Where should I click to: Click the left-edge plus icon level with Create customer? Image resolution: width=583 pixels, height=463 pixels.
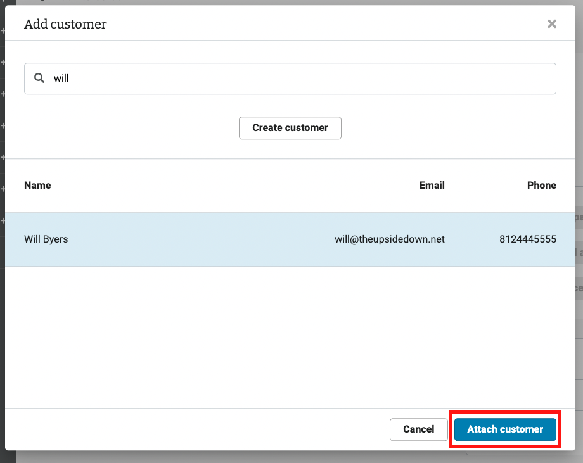click(x=3, y=125)
